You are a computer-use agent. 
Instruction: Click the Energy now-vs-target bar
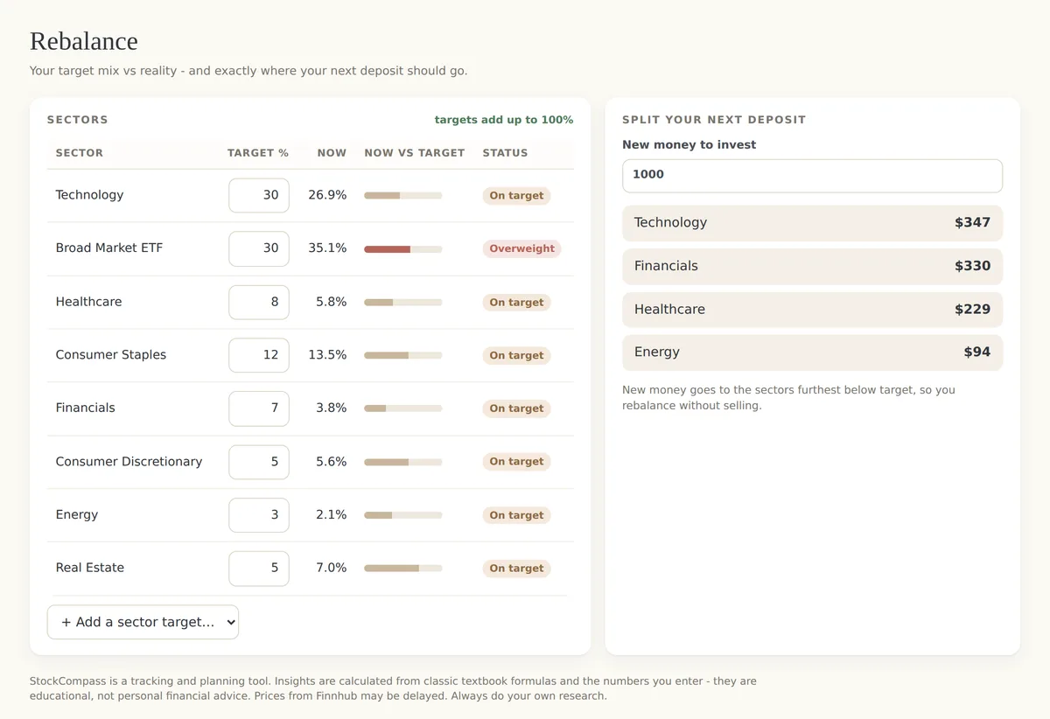click(403, 515)
